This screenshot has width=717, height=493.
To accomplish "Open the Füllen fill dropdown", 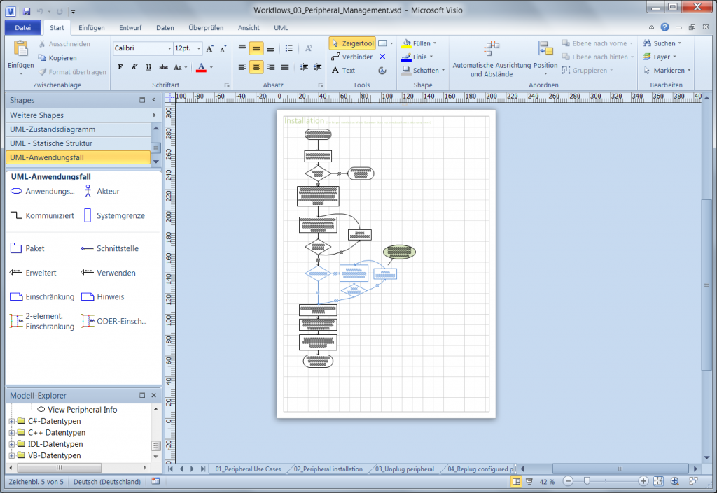I will click(x=421, y=43).
